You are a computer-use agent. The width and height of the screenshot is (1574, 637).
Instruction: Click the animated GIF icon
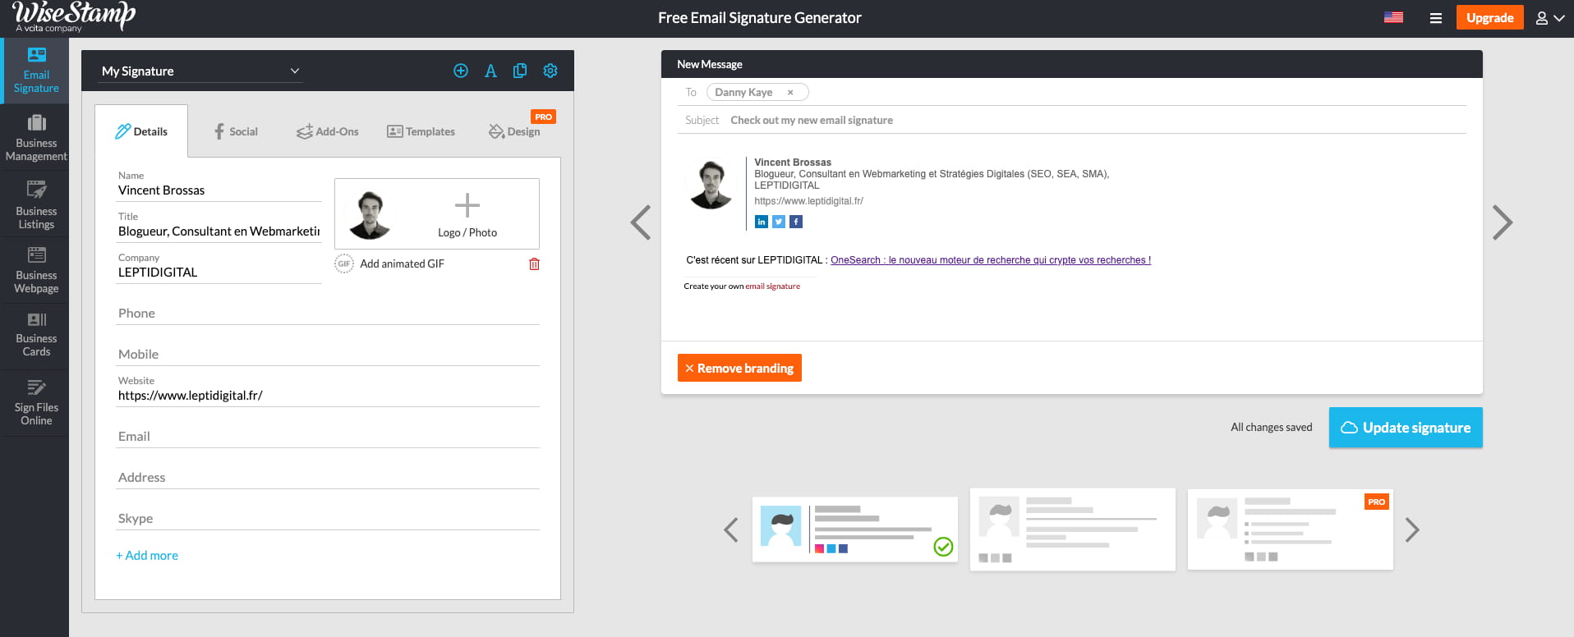[344, 264]
